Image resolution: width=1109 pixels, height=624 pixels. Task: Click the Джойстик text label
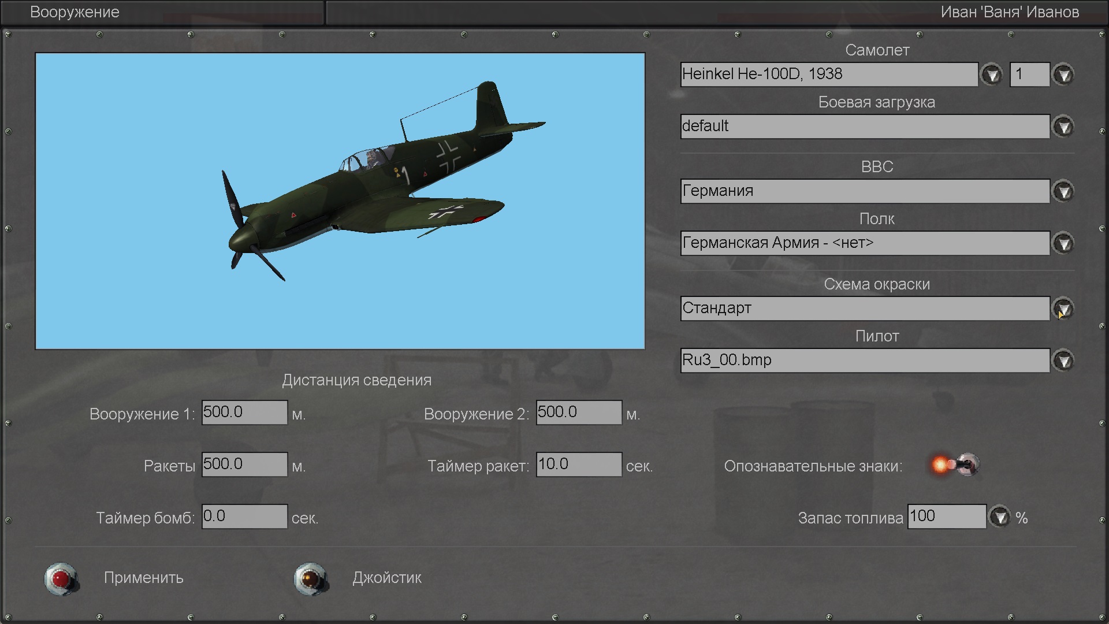click(387, 578)
